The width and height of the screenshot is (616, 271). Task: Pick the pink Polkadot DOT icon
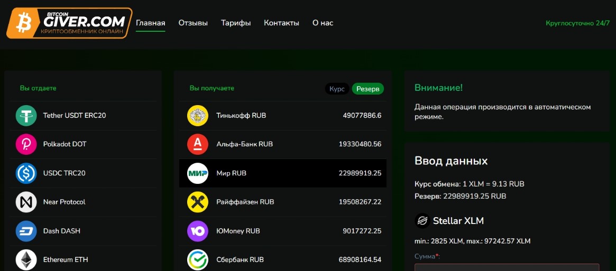(x=26, y=144)
